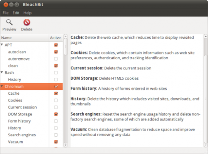This screenshot has width=208, height=154.
Task: Check the Cookies option under Chromium
Action: coord(56,100)
